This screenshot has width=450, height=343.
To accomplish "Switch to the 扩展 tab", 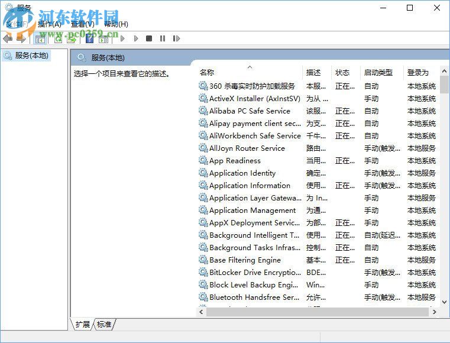I will [82, 324].
